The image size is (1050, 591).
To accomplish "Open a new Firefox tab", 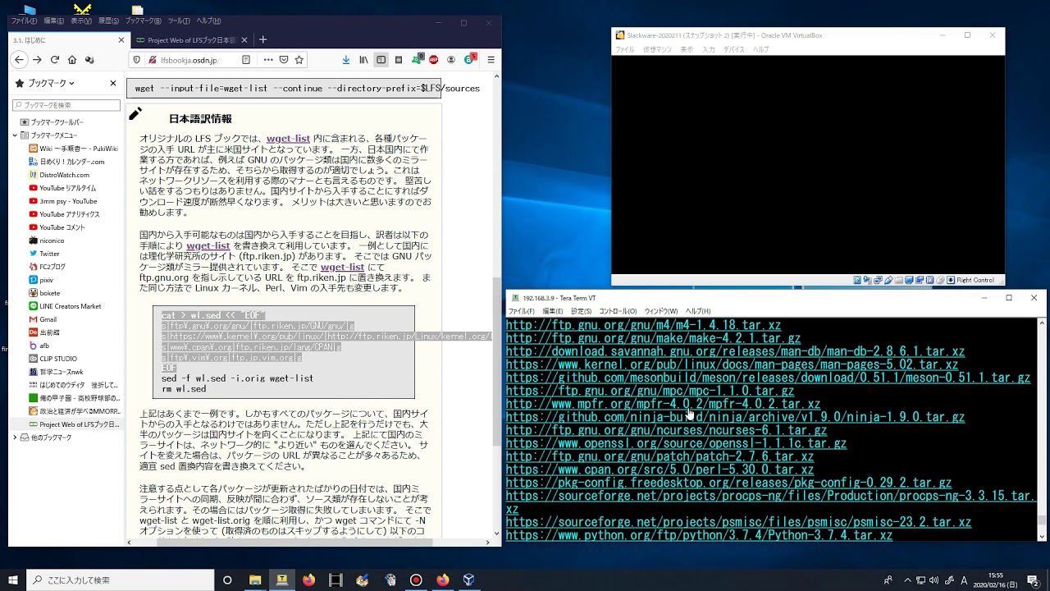I will (263, 39).
